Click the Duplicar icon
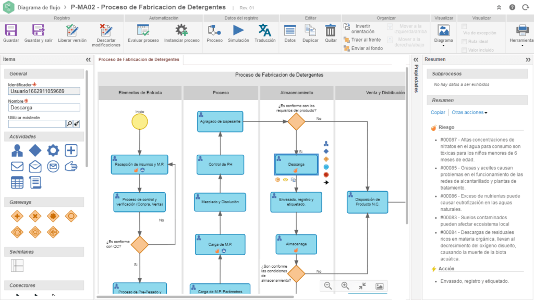 tap(310, 30)
